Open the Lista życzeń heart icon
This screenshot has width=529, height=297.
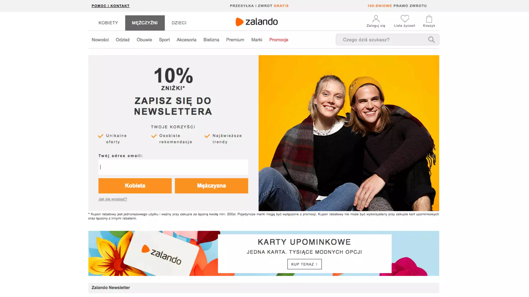tap(405, 19)
